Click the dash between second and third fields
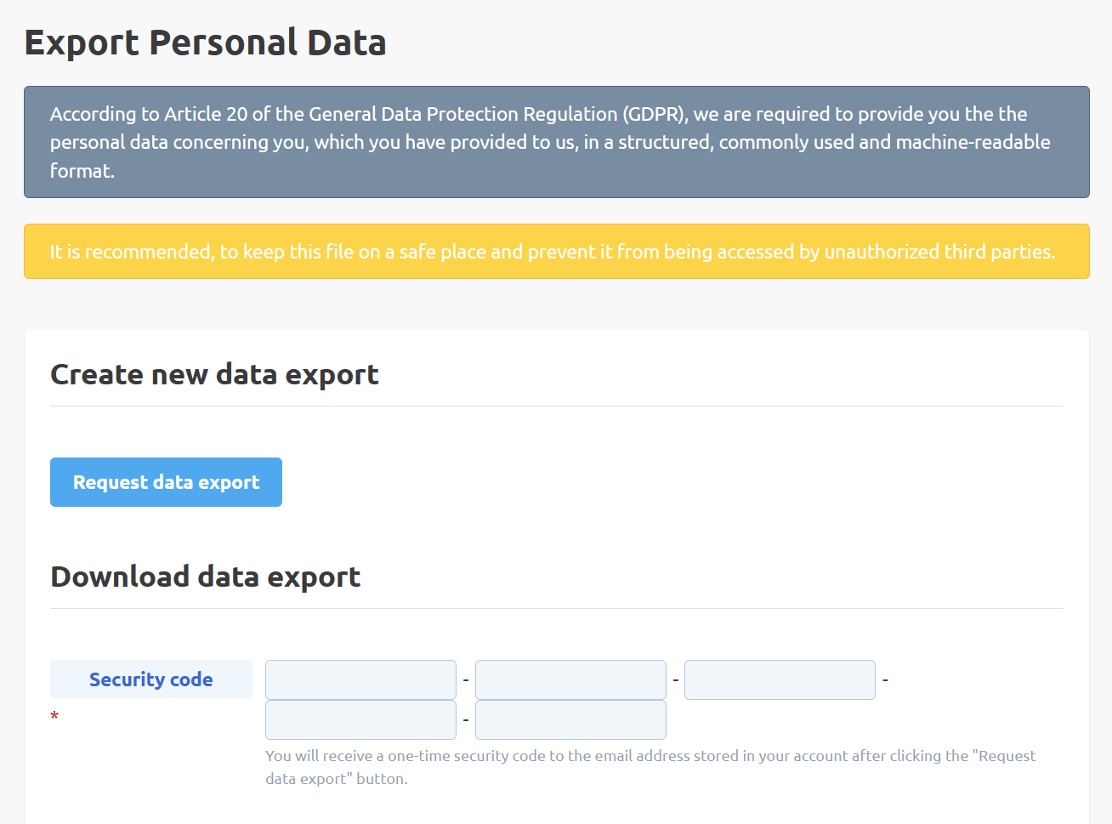Image resolution: width=1112 pixels, height=824 pixels. point(676,680)
